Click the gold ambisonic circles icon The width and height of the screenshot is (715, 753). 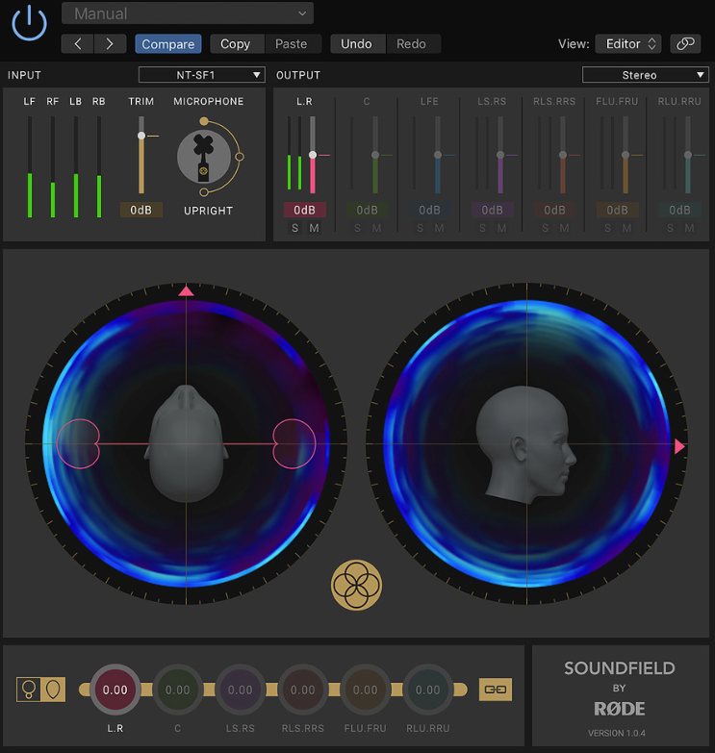pyautogui.click(x=356, y=586)
